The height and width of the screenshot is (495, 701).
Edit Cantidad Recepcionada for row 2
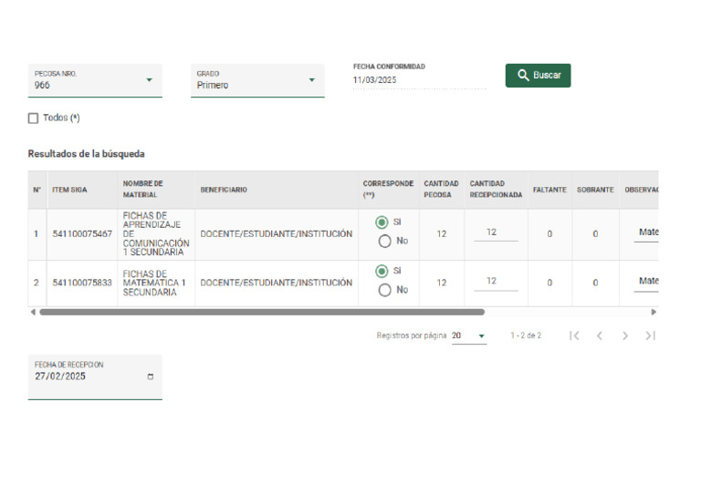(495, 282)
